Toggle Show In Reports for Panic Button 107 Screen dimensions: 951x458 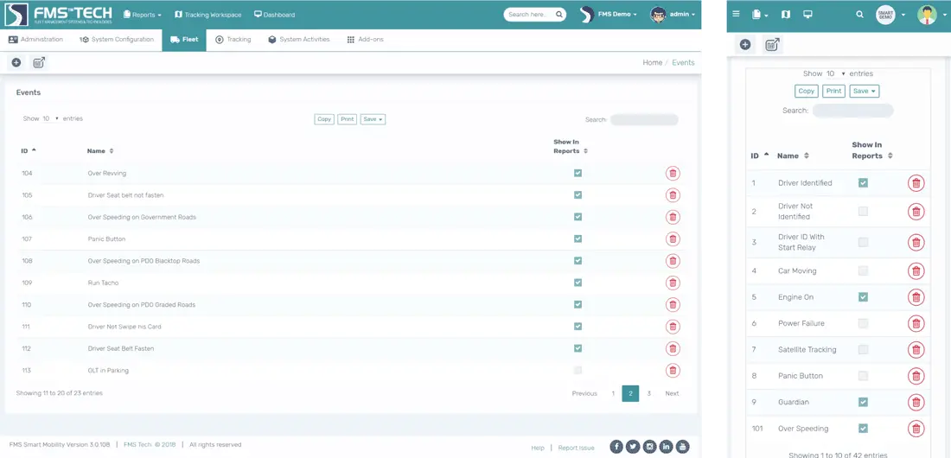coord(578,239)
